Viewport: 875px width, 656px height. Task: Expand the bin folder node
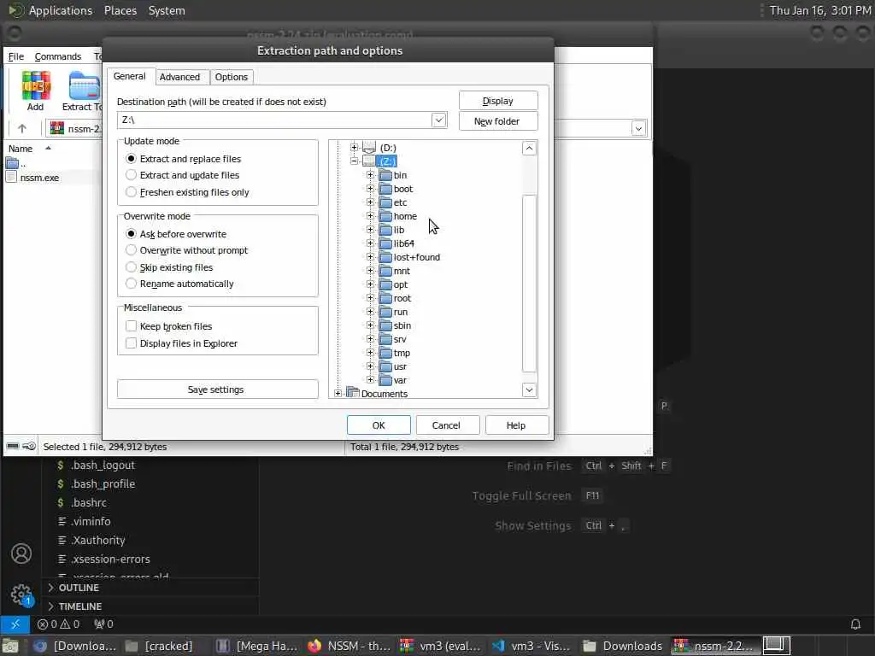[x=370, y=174]
